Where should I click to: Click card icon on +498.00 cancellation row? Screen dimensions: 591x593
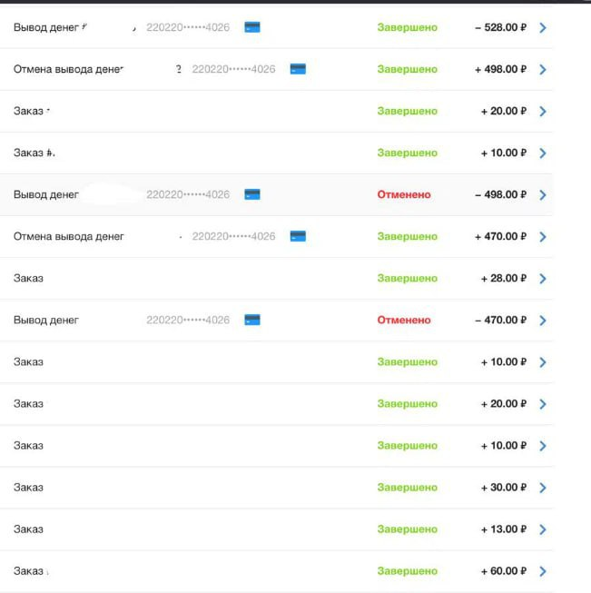click(298, 69)
